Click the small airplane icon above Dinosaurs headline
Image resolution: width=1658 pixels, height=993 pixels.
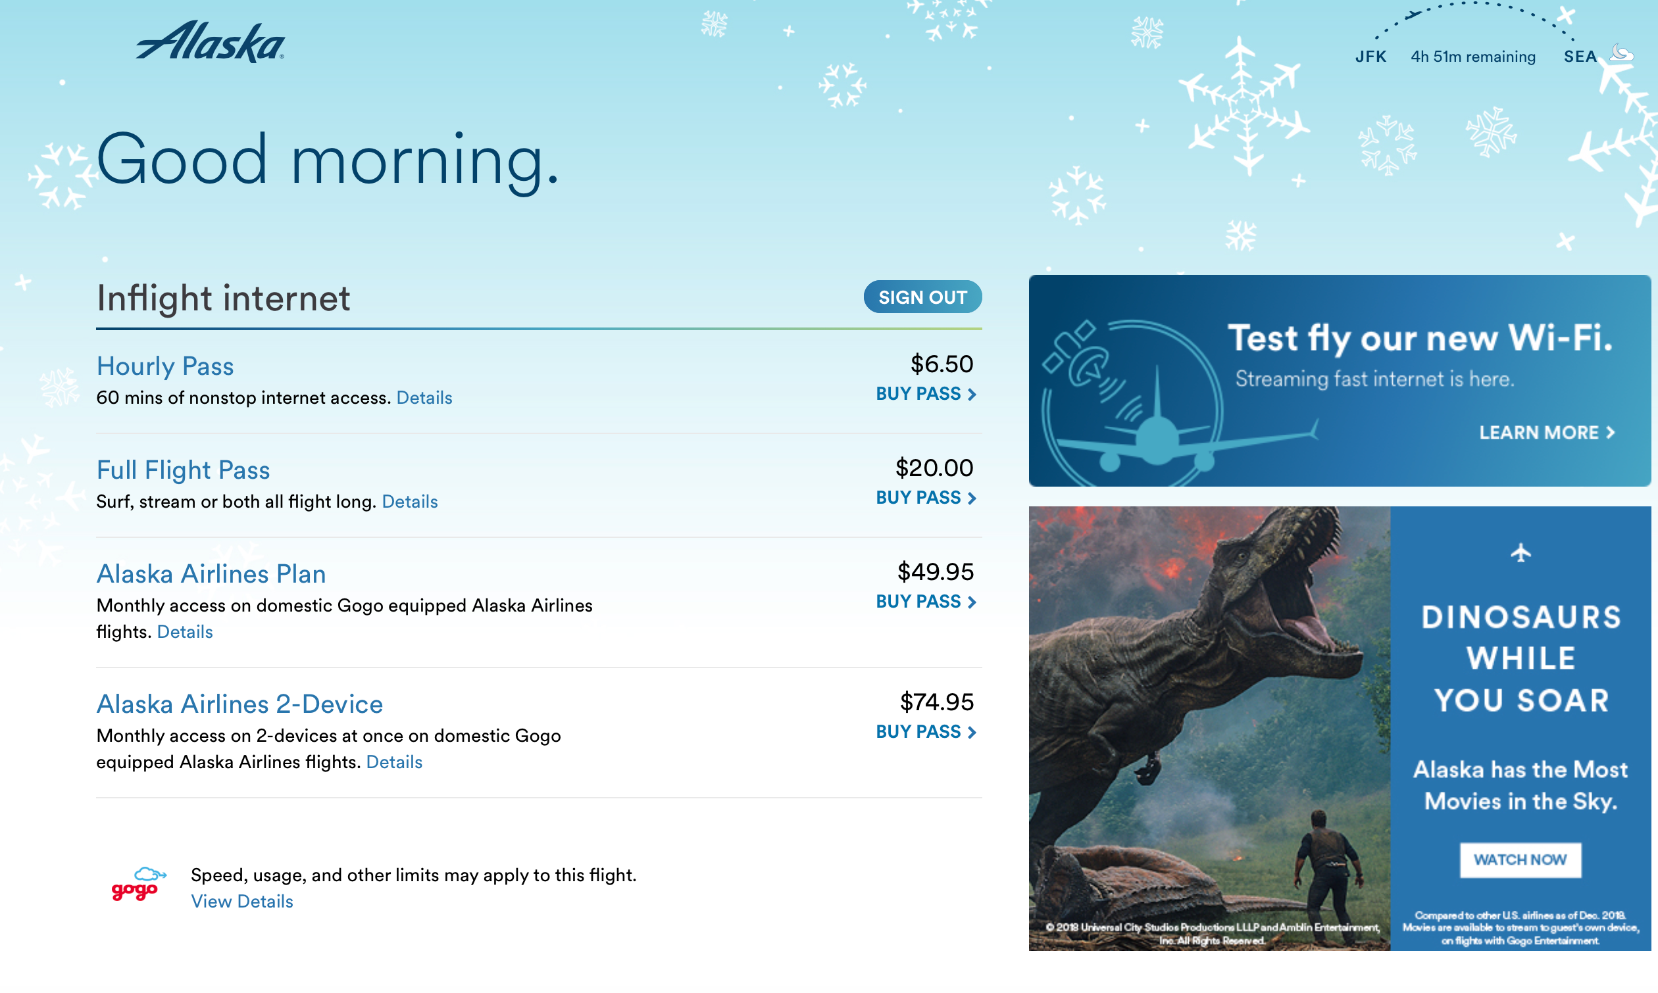1520,552
